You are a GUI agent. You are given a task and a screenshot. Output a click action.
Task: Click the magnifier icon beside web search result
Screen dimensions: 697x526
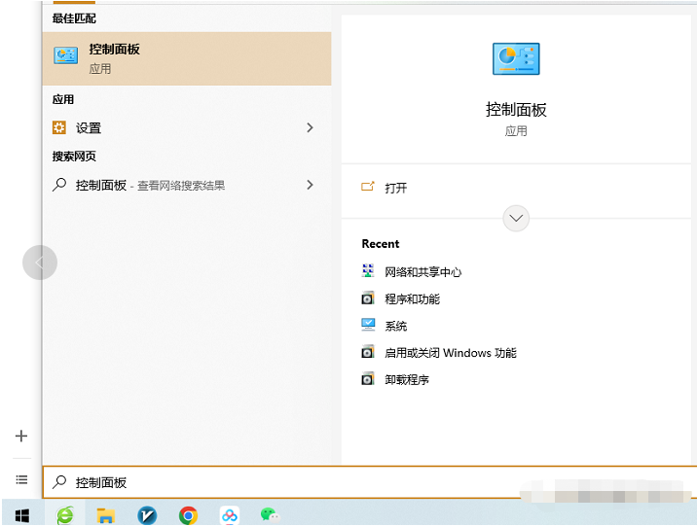click(x=59, y=184)
